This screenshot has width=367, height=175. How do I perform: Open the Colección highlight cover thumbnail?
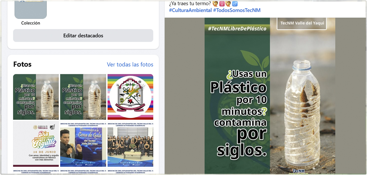pos(31,9)
